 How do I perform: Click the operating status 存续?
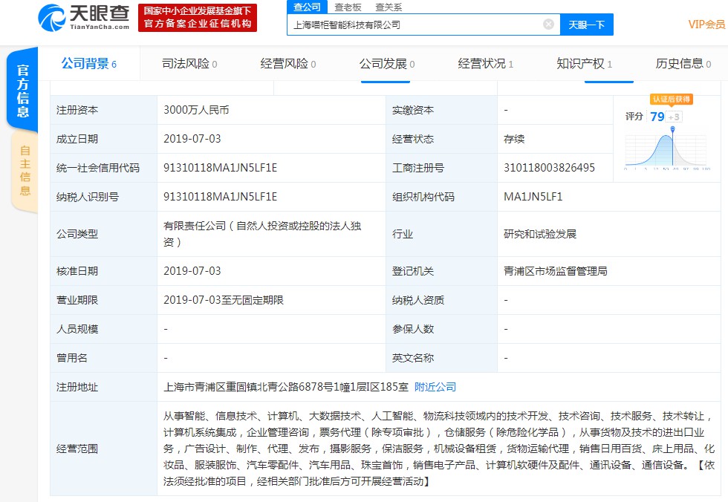coord(514,139)
